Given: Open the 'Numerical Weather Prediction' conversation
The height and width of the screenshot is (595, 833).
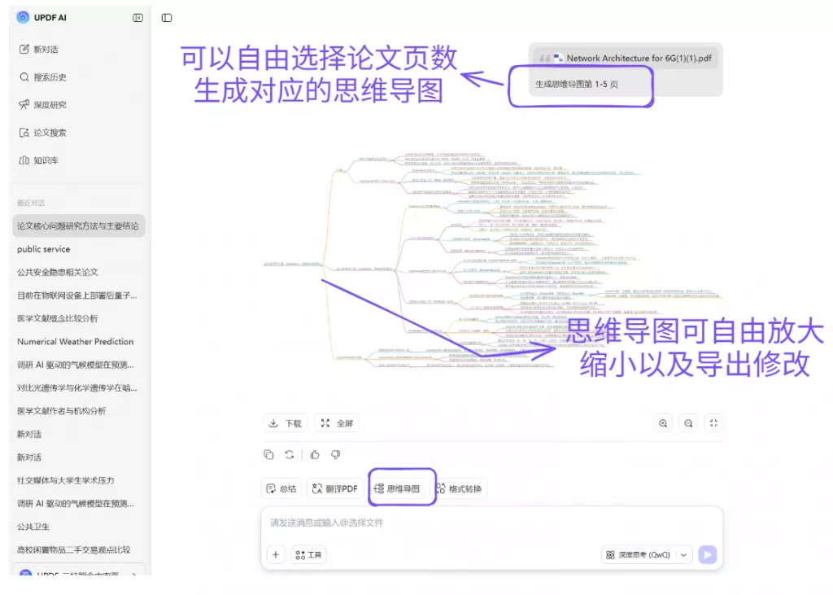Looking at the screenshot, I should [76, 341].
